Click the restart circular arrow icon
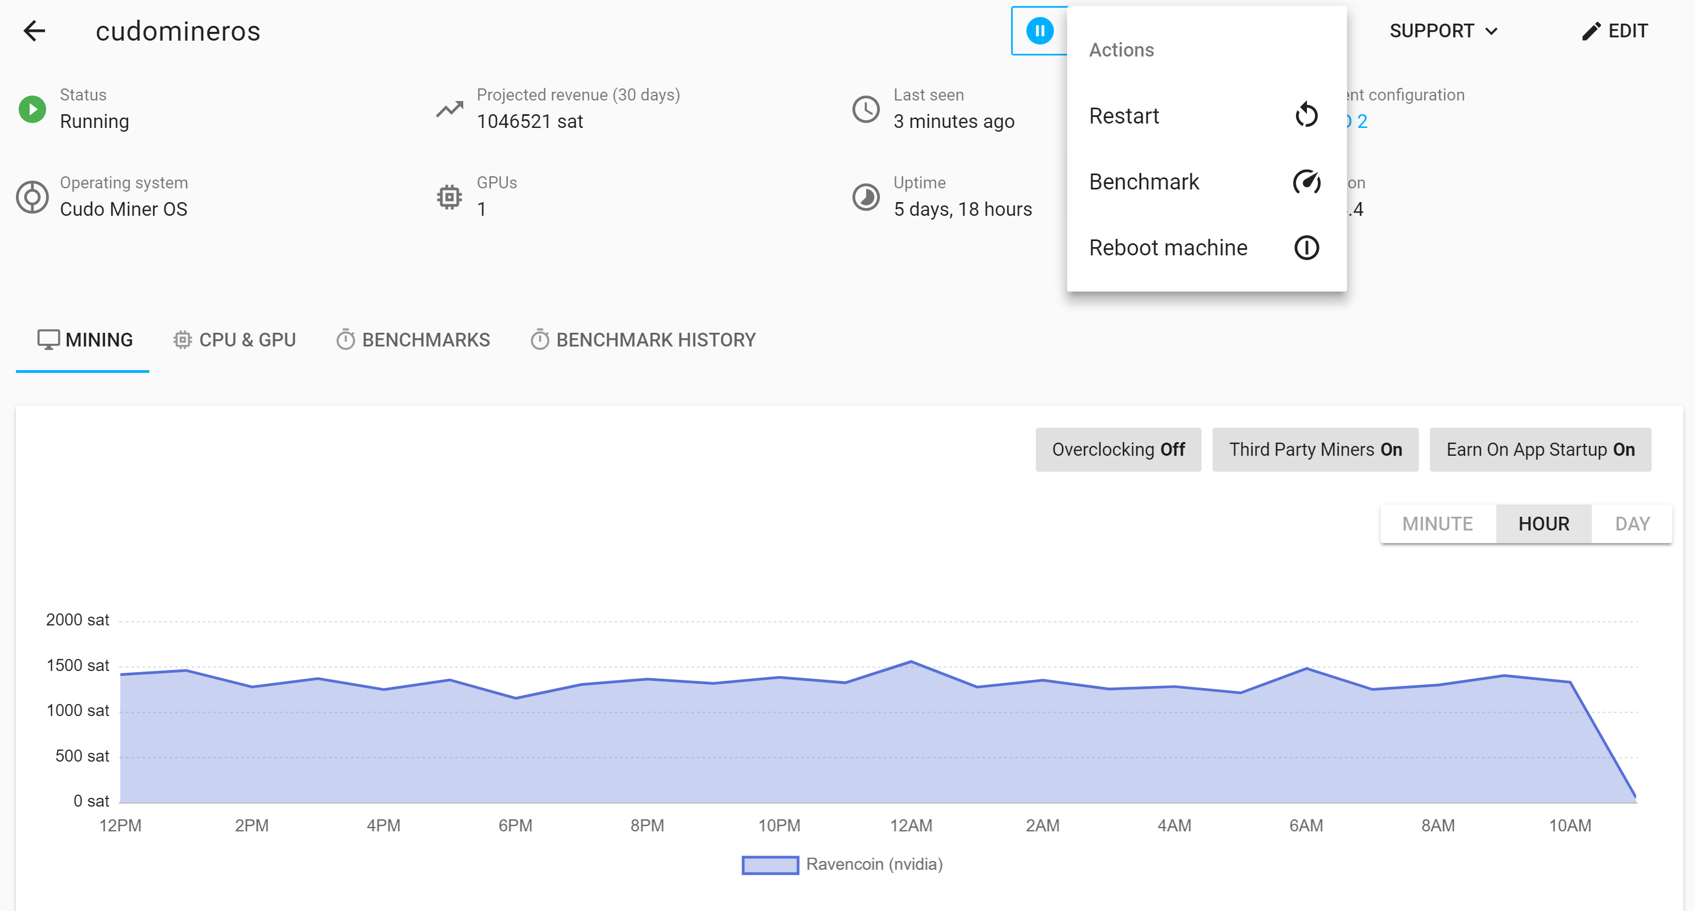Image resolution: width=1695 pixels, height=911 pixels. pos(1306,115)
